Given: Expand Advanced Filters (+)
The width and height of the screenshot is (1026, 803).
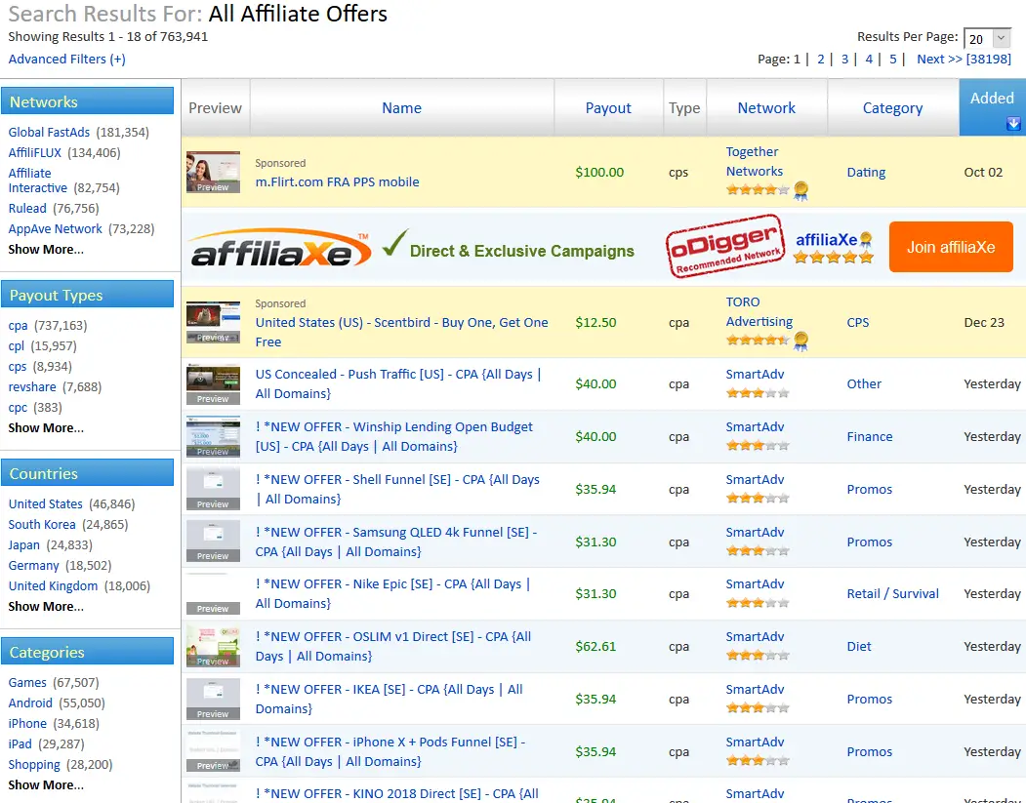Looking at the screenshot, I should 66,59.
